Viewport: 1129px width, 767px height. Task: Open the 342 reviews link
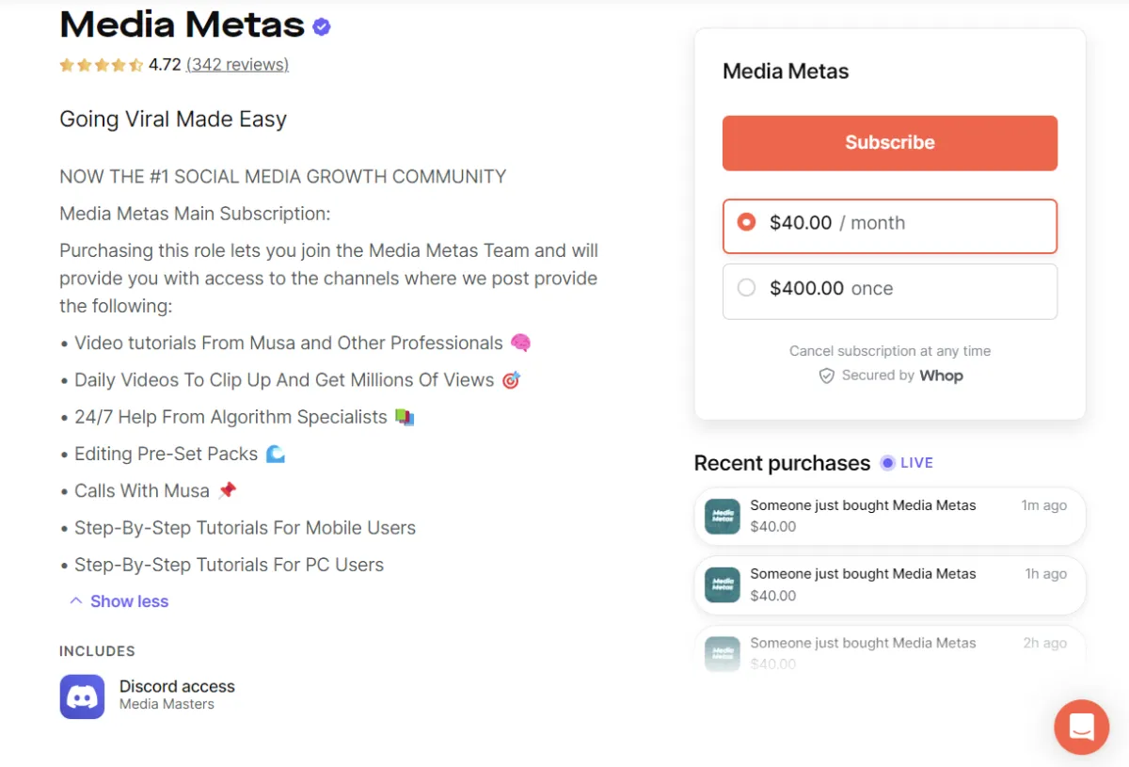pos(236,65)
